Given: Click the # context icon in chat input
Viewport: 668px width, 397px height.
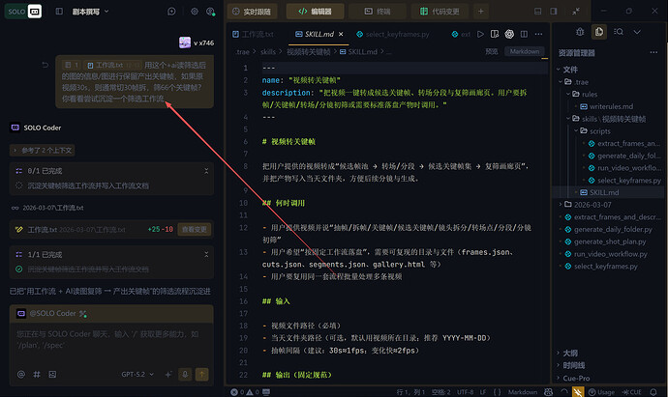Looking at the screenshot, I should pos(36,373).
